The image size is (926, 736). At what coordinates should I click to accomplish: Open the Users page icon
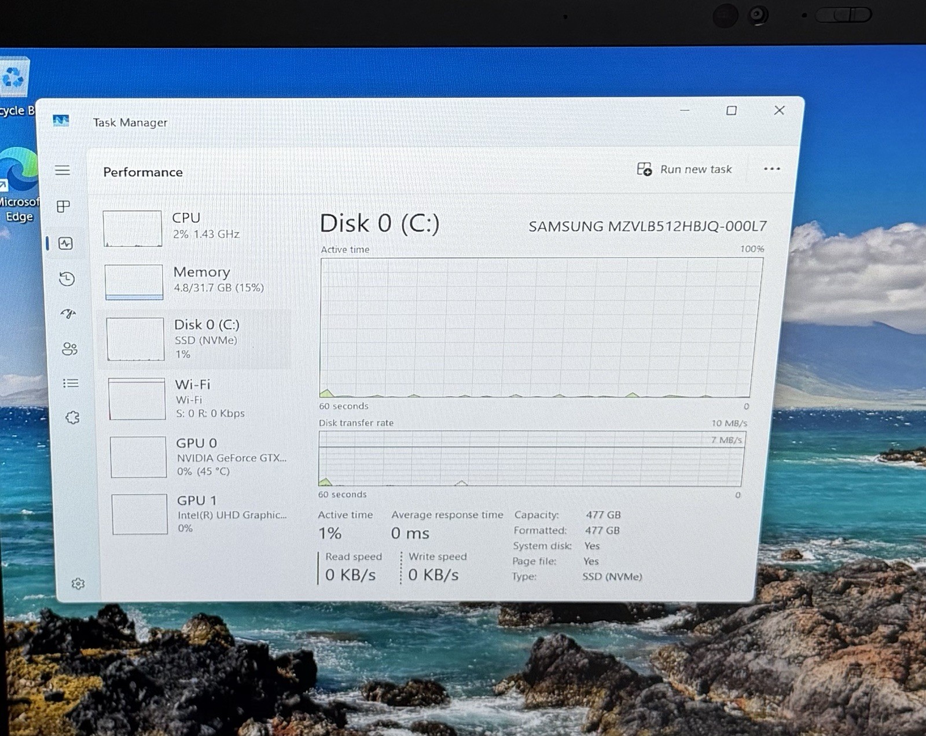tap(69, 348)
